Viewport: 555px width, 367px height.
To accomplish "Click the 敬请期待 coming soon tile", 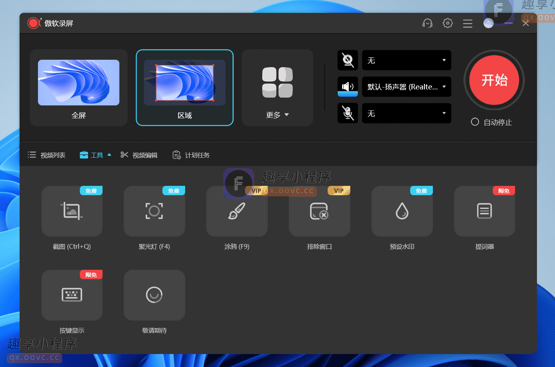I will point(154,295).
